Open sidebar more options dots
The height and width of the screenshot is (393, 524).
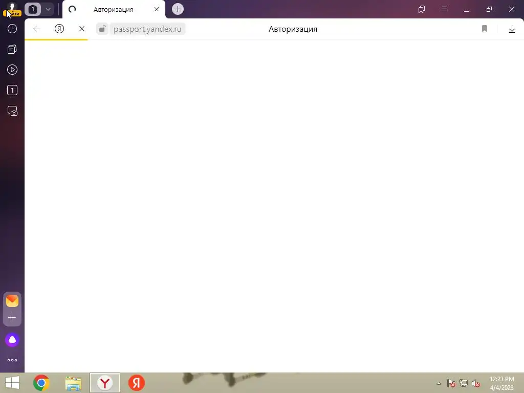12,360
